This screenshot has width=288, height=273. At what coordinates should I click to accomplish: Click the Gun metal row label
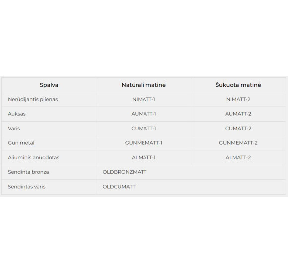click(21, 143)
